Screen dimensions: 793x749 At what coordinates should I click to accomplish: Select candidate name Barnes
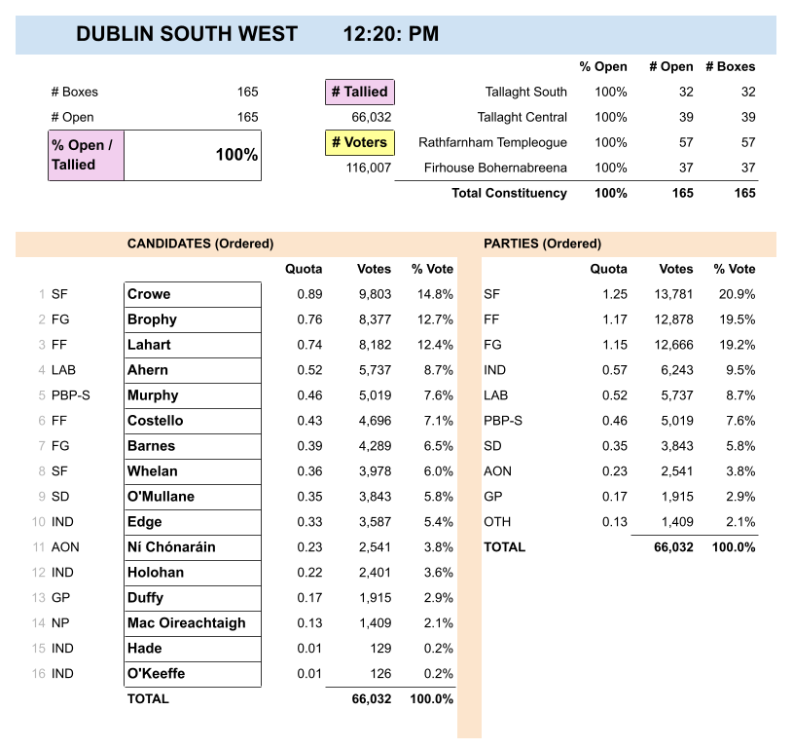[x=151, y=446]
